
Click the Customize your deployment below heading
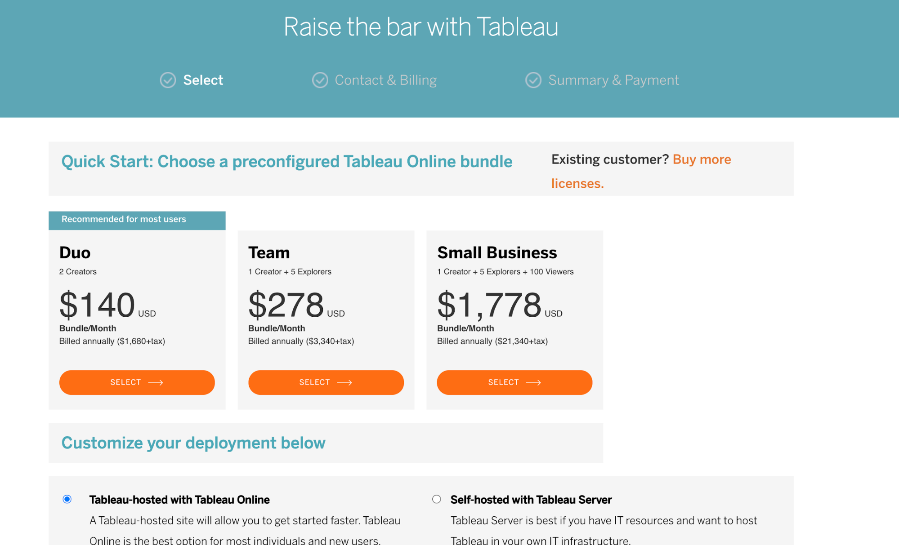(193, 443)
